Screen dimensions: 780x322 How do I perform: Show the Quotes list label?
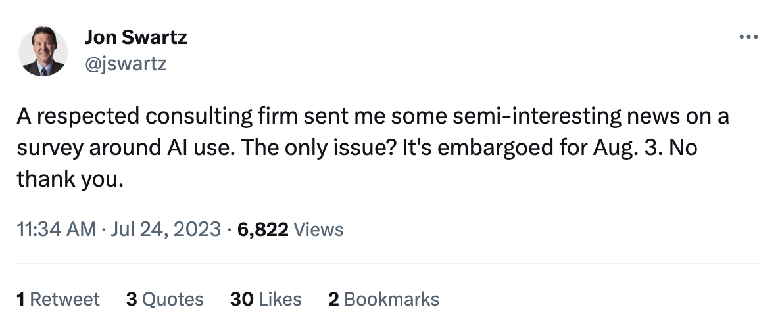pyautogui.click(x=173, y=300)
